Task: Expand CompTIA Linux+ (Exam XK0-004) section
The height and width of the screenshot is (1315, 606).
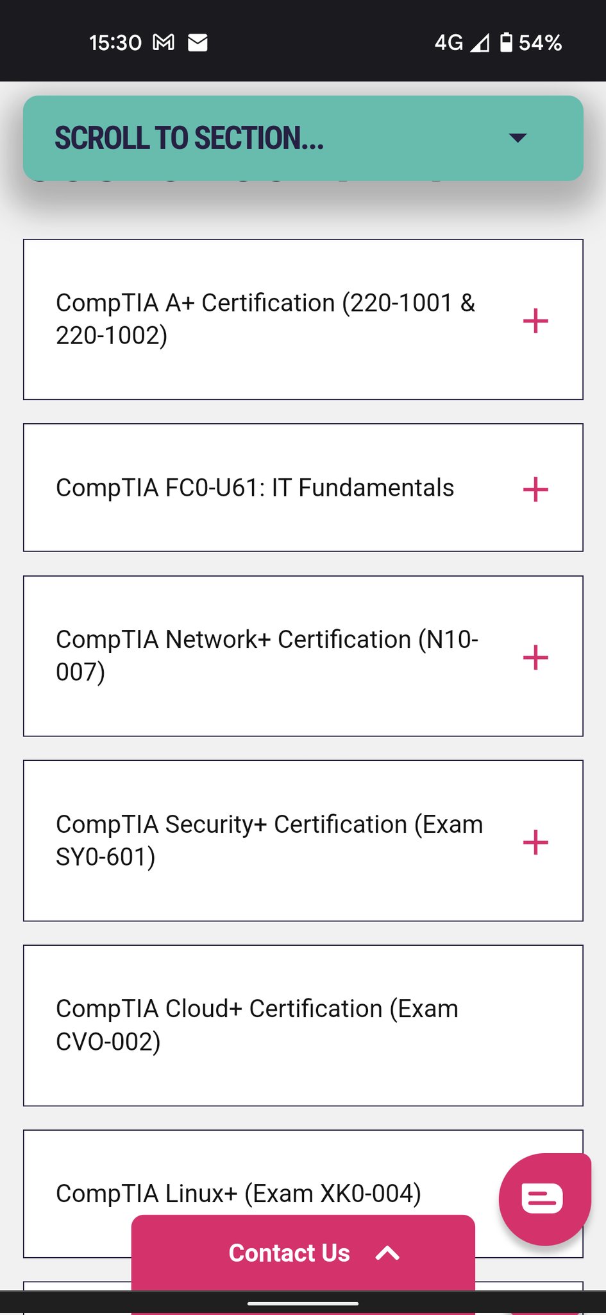Action: pos(239,1193)
